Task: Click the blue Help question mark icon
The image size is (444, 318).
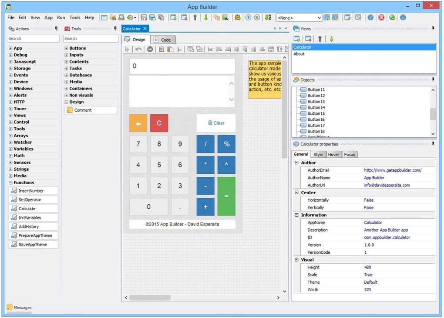Action: click(x=370, y=18)
